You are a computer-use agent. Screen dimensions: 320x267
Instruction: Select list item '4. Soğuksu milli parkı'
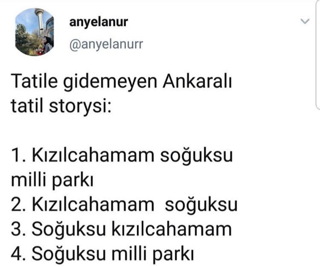(x=102, y=254)
